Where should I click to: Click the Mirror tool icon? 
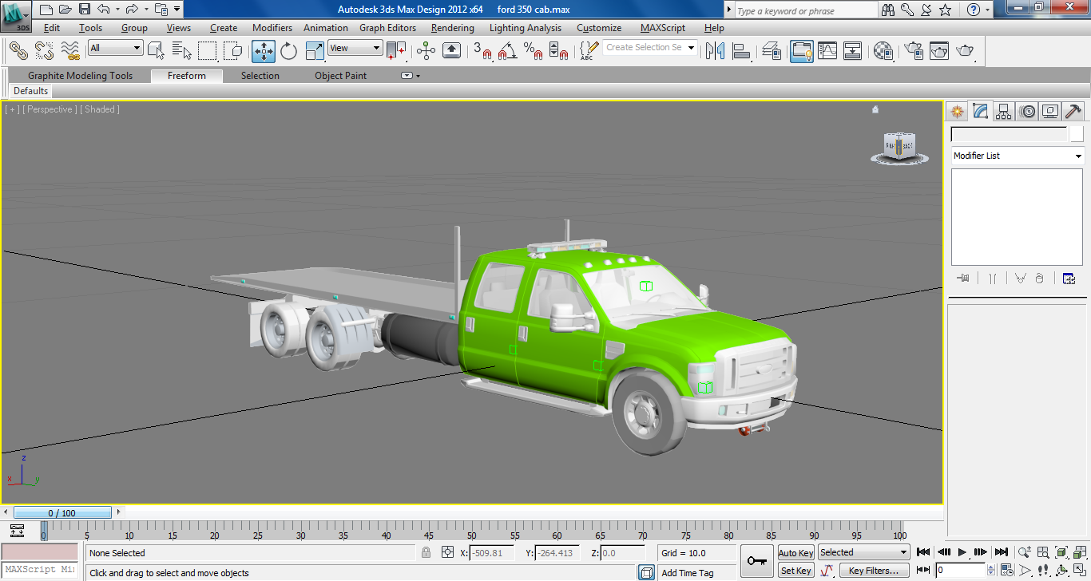715,51
